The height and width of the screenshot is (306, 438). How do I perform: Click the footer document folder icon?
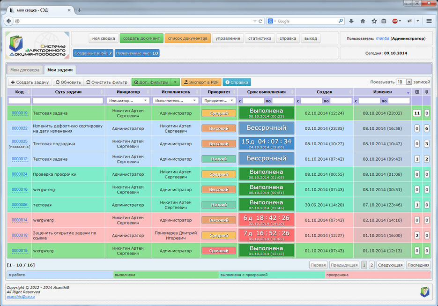(424, 292)
